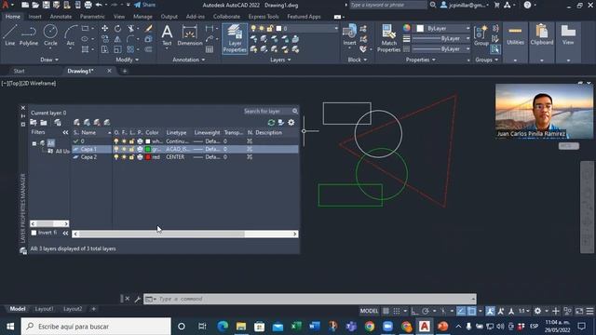
Task: Expand the Draw panel dropdown
Action: (49, 60)
